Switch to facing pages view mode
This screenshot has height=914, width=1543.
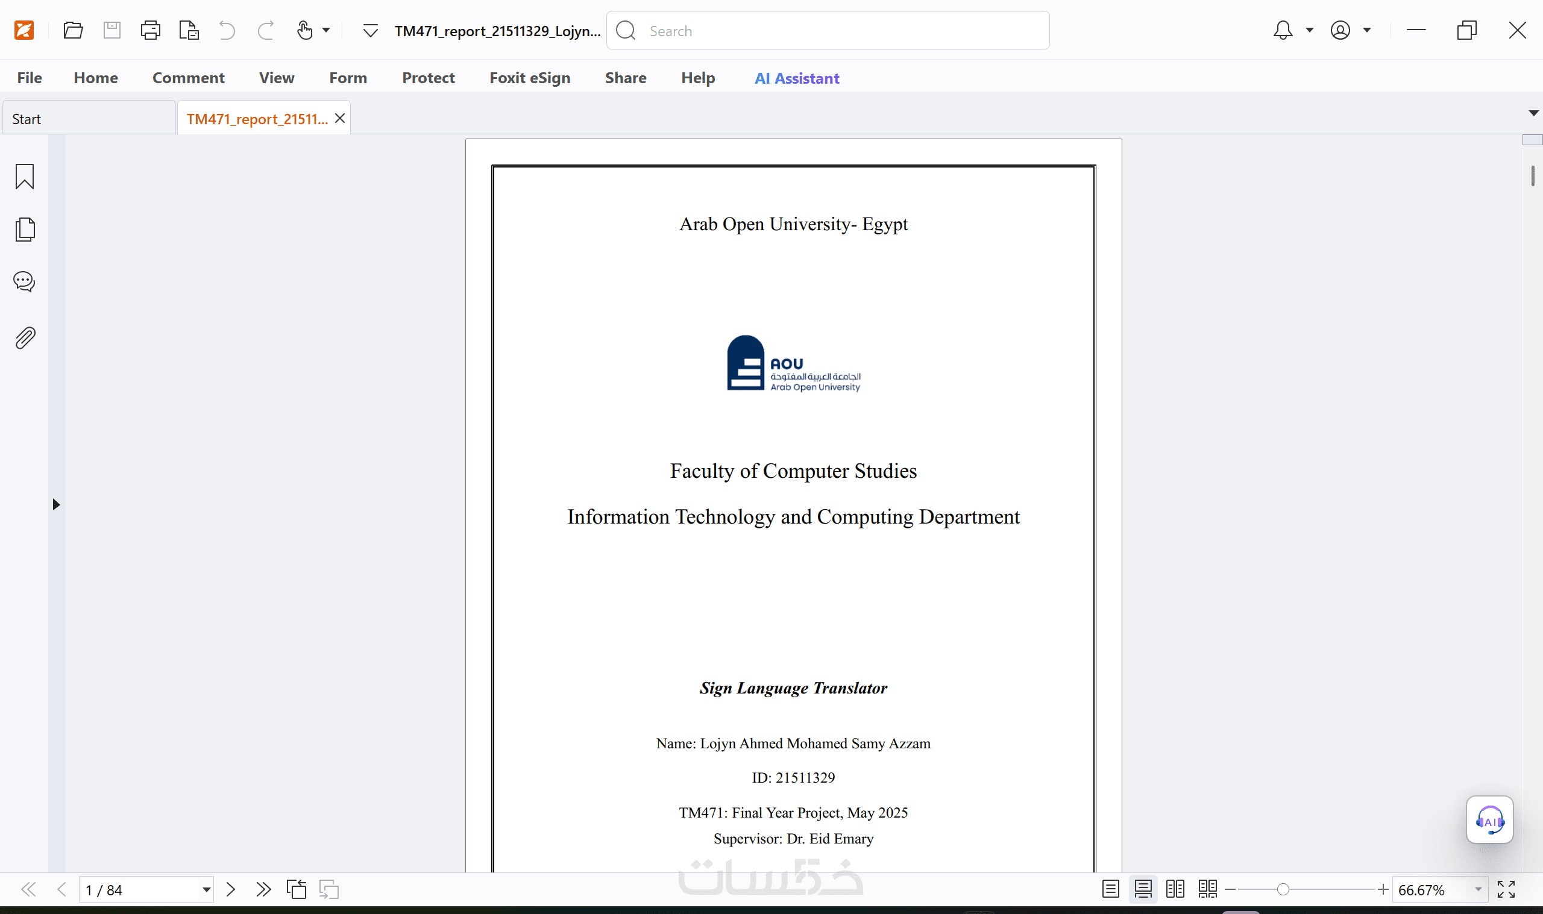(x=1175, y=889)
